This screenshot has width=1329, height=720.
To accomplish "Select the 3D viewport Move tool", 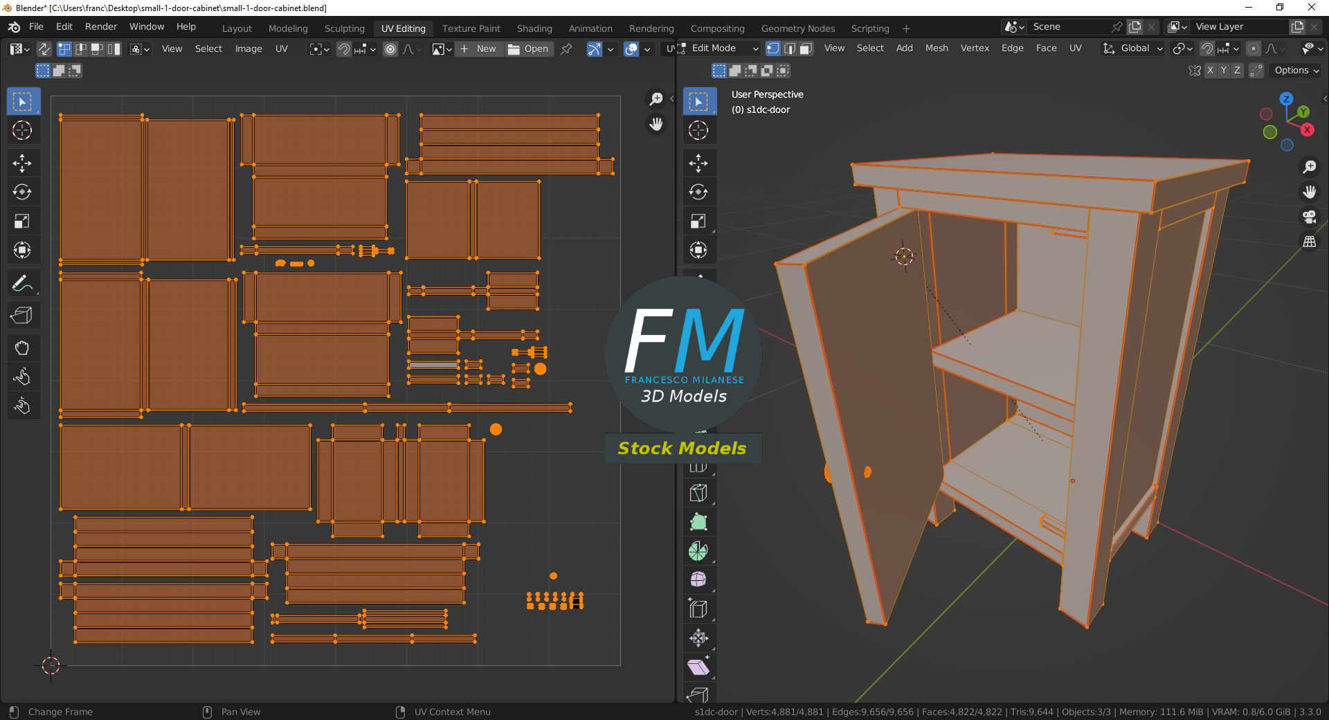I will click(x=698, y=163).
